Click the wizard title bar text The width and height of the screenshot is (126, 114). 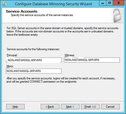point(53,4)
